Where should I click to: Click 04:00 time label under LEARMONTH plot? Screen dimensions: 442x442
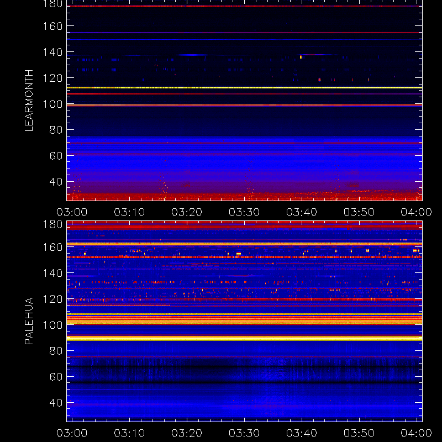(417, 212)
